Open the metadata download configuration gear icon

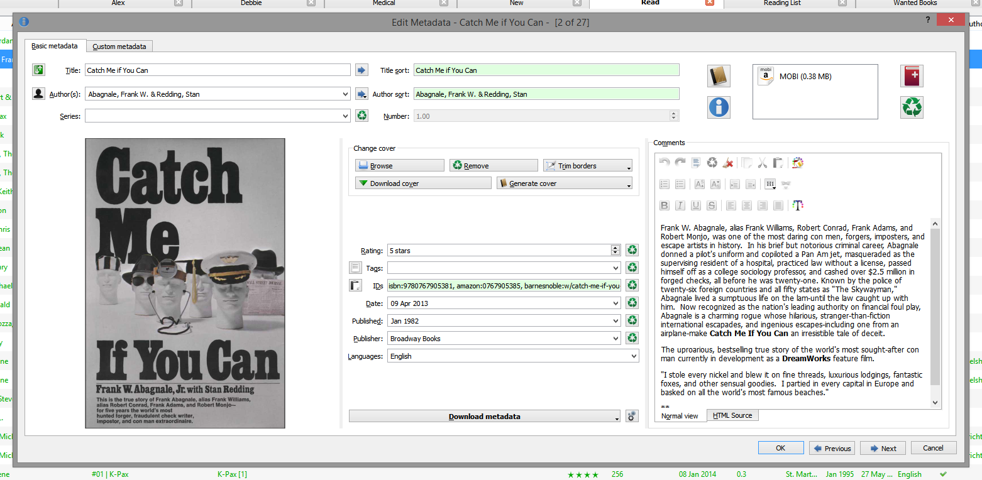632,416
